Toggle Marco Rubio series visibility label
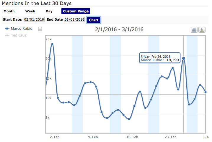The image size is (212, 142). click(x=22, y=29)
